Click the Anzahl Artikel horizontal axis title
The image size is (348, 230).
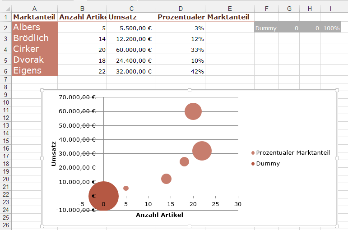coord(159,215)
